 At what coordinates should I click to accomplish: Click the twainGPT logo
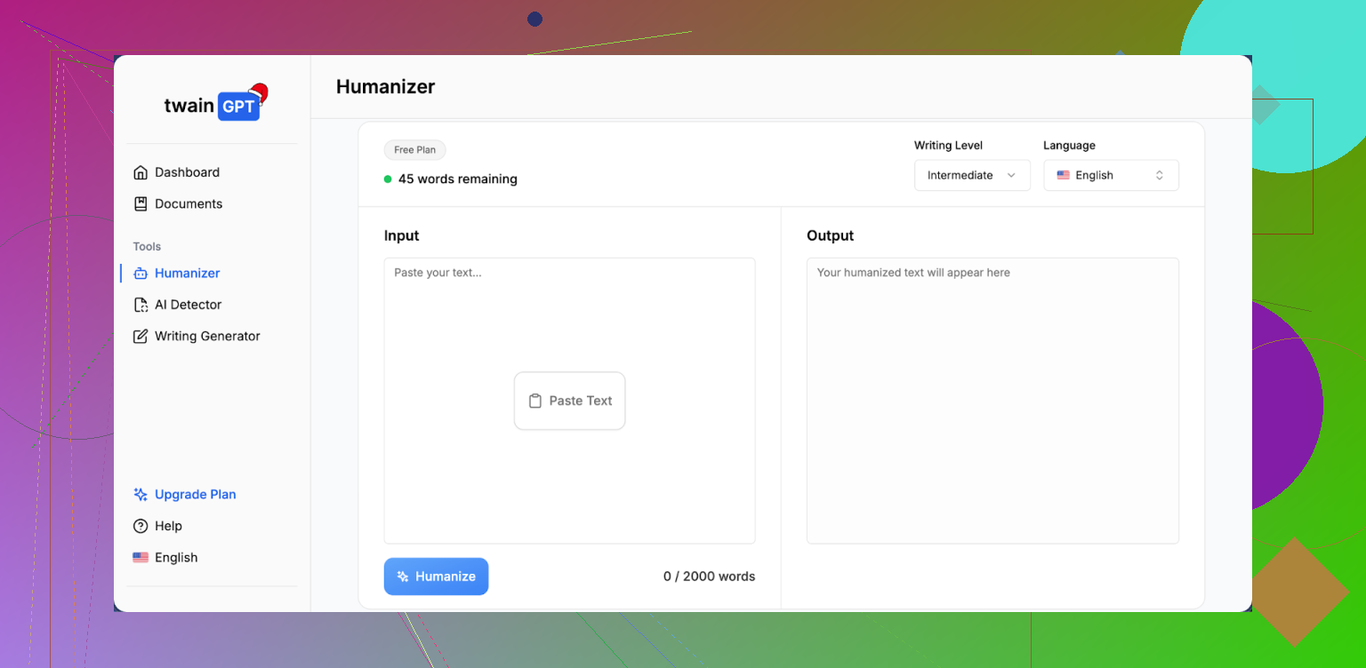(213, 105)
